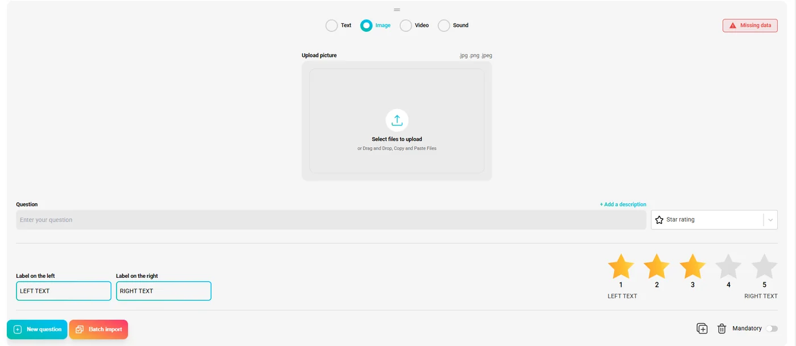The image size is (796, 346).
Task: Click the star icon in the rating selector
Action: [x=659, y=219]
